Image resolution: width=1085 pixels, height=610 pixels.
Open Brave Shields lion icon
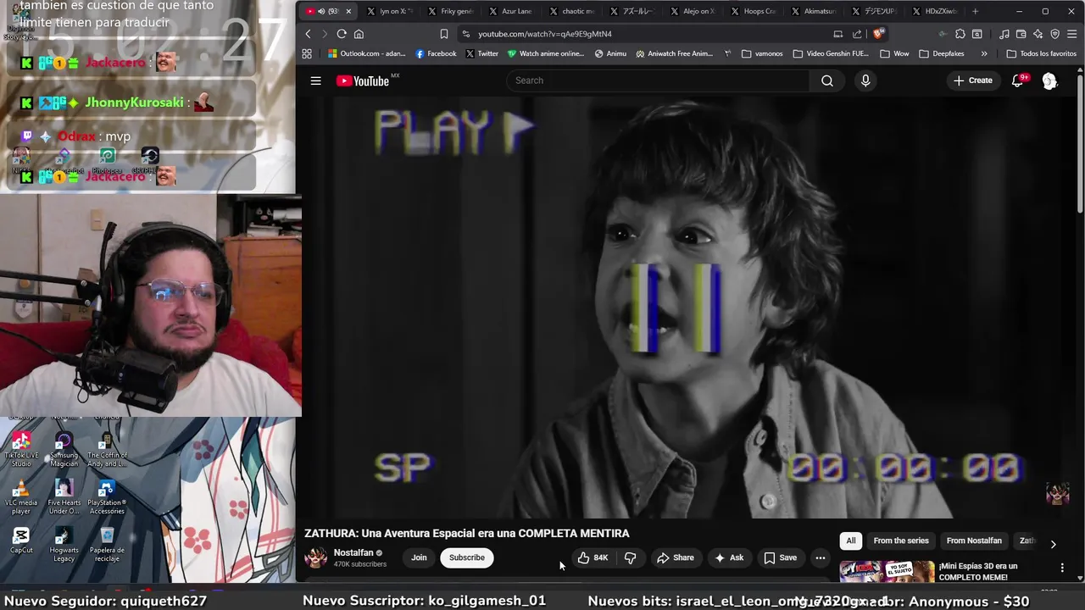(878, 34)
